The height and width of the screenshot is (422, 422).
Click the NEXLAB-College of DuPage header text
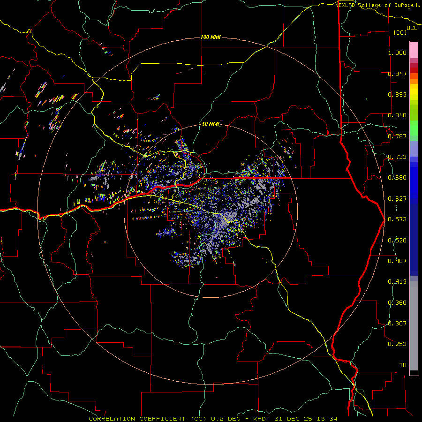pyautogui.click(x=377, y=5)
